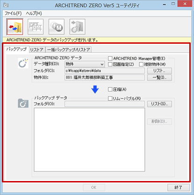Maximize the utility window
This screenshot has width=194, height=195.
point(173,4)
